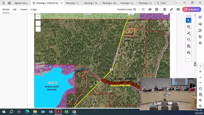Open the Acrobat hamburger menu
This screenshot has height=115, width=204.
tap(4, 3)
